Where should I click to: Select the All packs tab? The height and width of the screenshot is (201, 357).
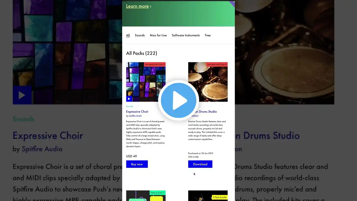[x=128, y=35]
